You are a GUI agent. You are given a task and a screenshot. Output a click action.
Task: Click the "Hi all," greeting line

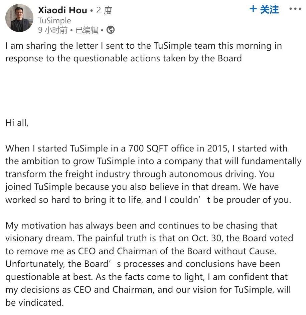[17, 122]
